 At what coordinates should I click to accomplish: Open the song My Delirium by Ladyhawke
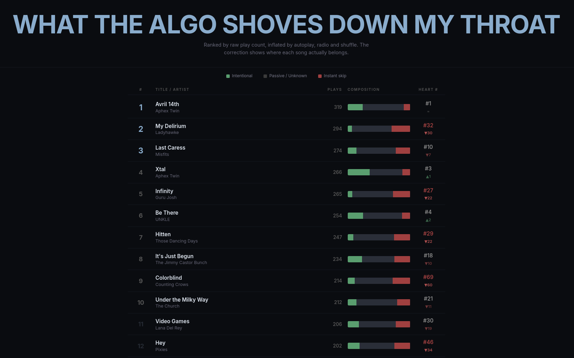click(x=171, y=126)
